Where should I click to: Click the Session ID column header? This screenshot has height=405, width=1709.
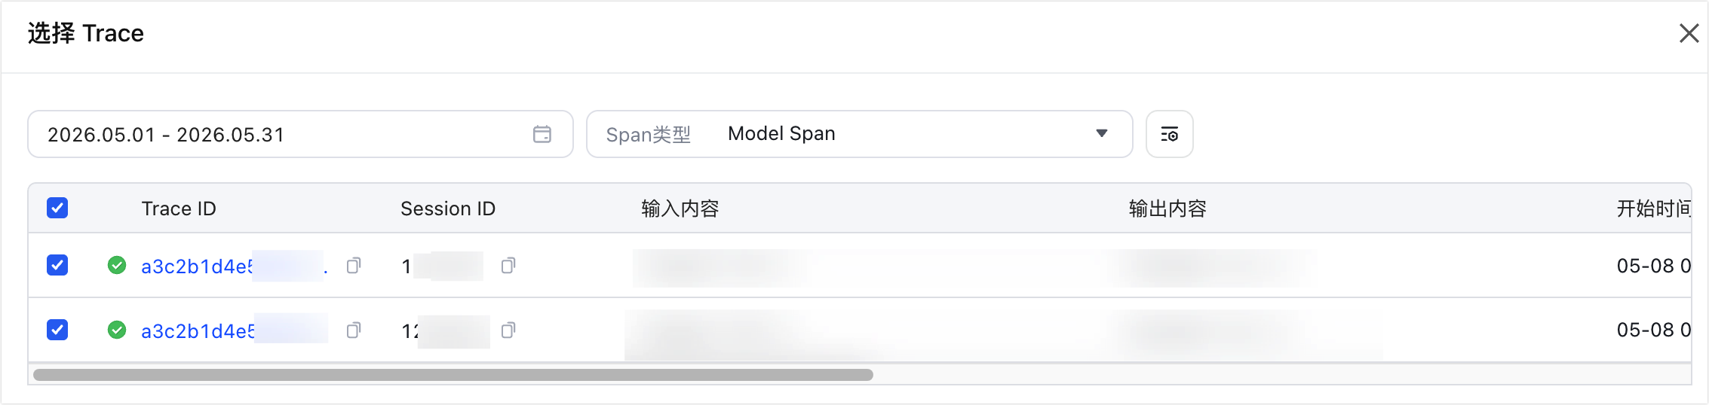[x=448, y=209]
